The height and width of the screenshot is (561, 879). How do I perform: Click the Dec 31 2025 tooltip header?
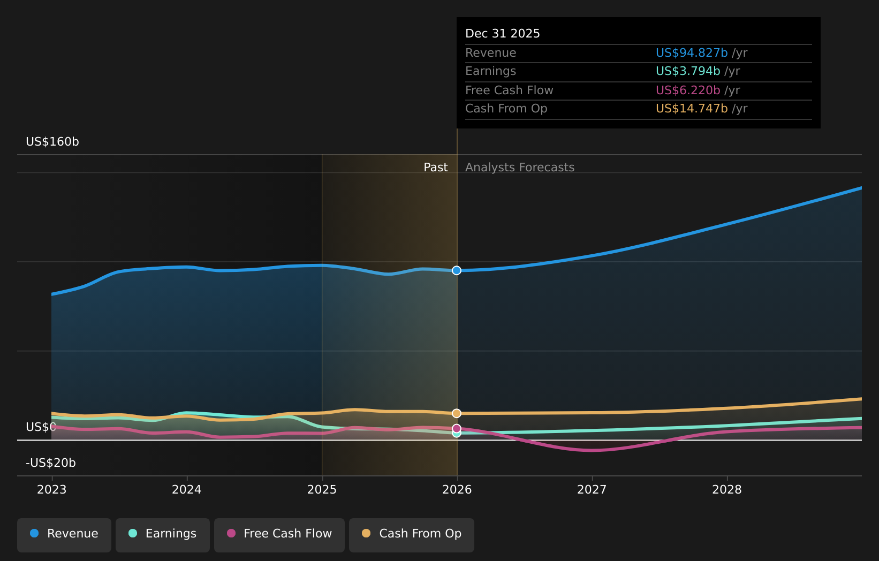pyautogui.click(x=503, y=33)
